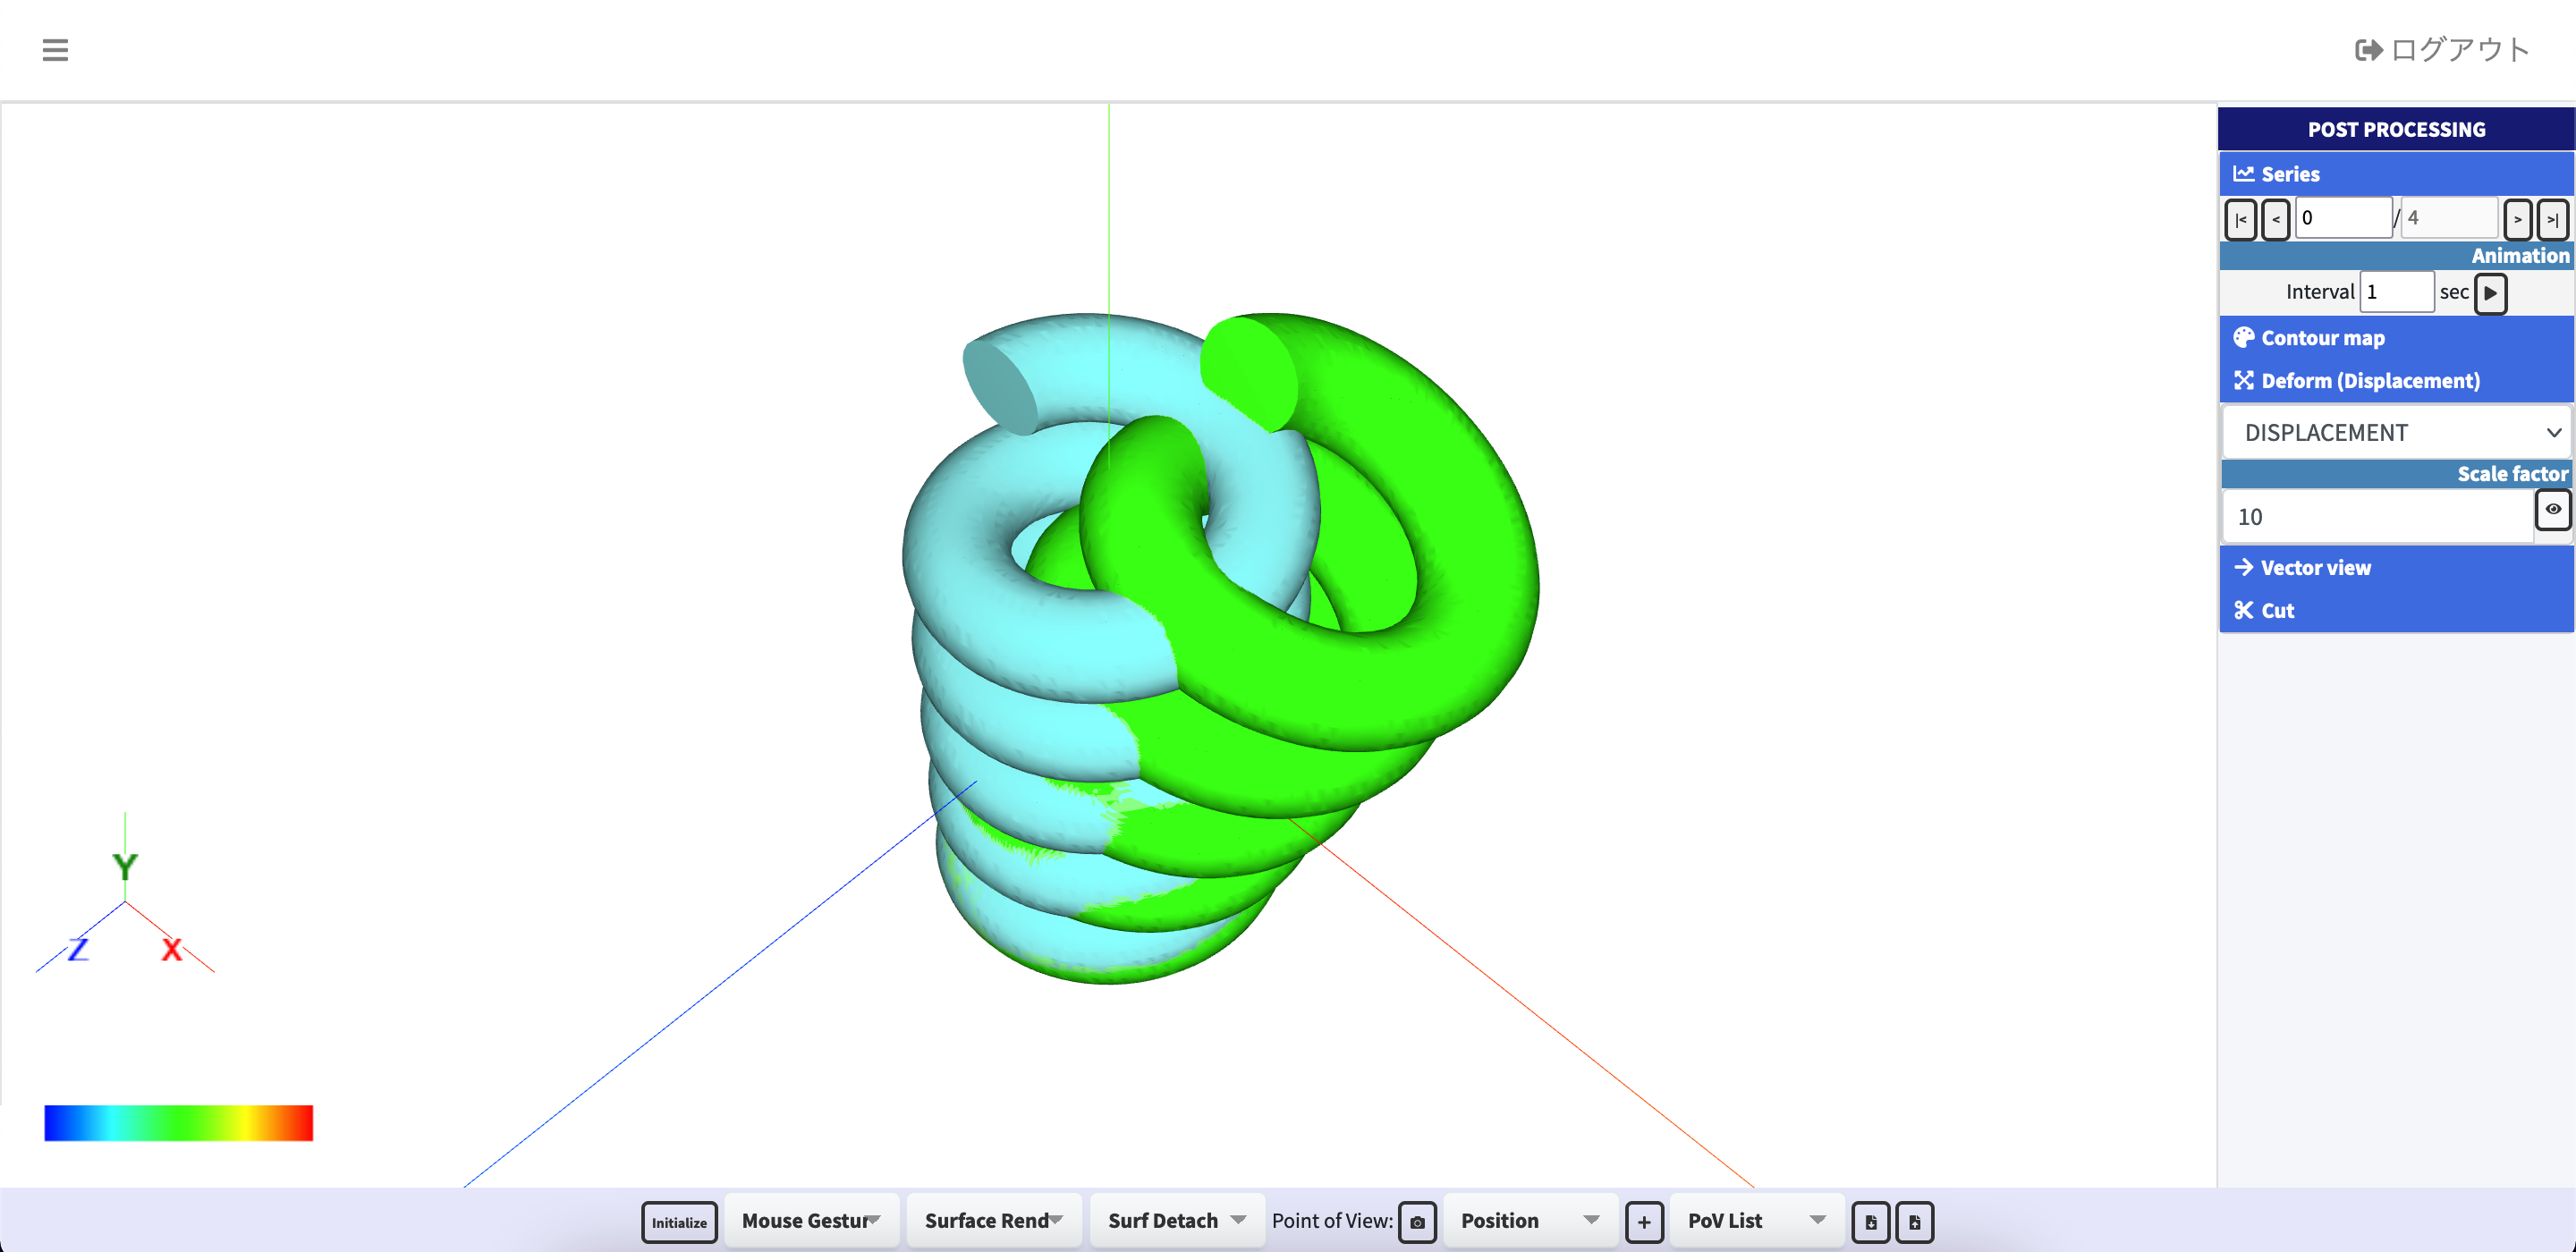Open the hamburger menu
This screenshot has height=1252, width=2576.
click(55, 50)
